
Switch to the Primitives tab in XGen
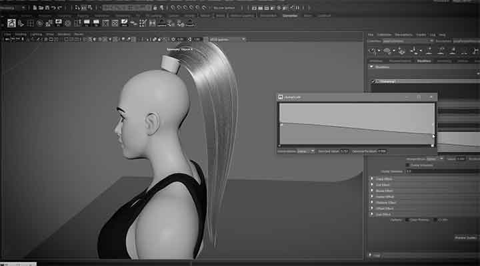pyautogui.click(x=376, y=61)
